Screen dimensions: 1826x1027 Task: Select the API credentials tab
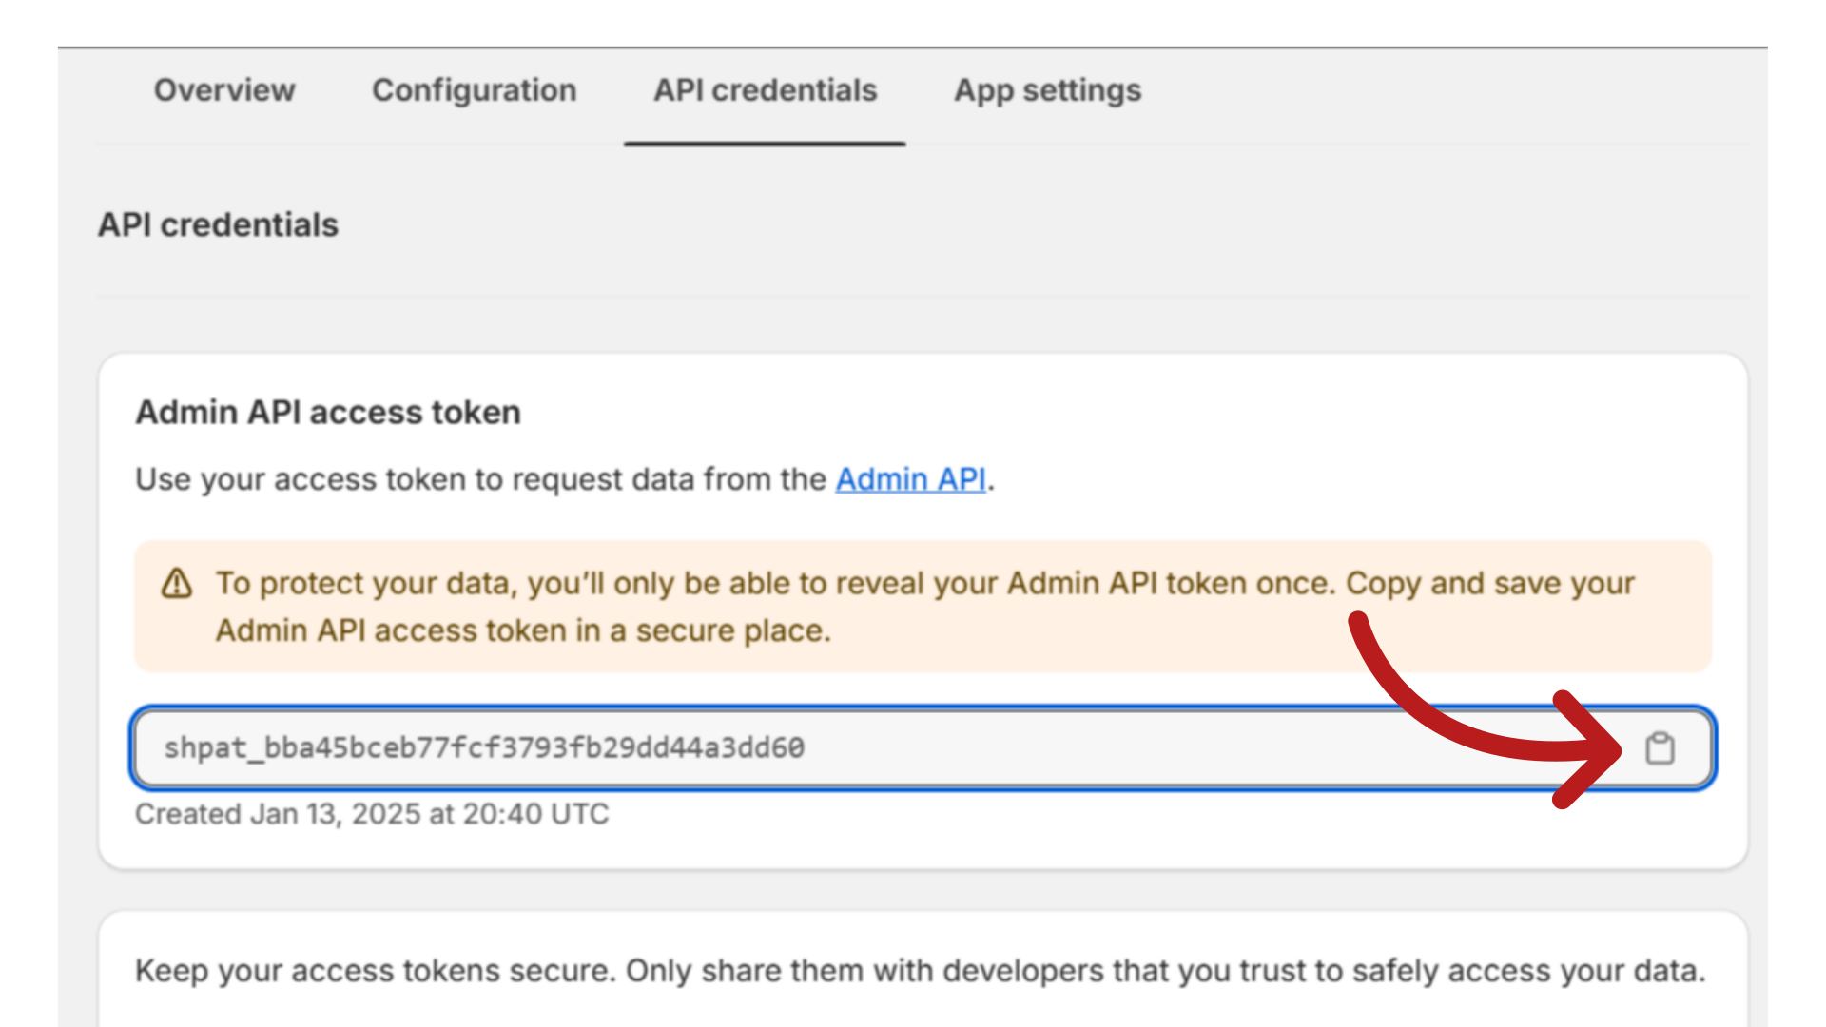pos(766,90)
